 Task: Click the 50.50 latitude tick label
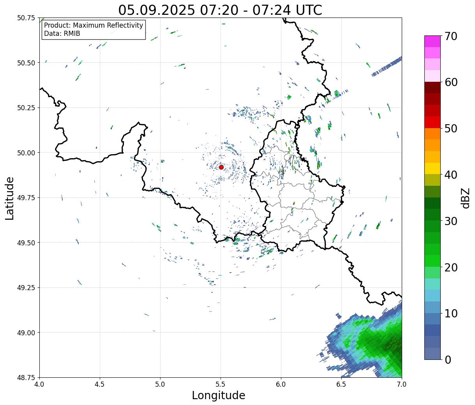click(26, 63)
